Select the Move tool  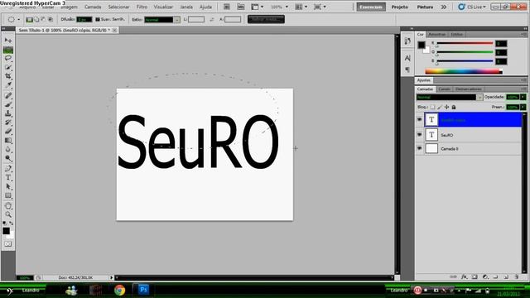[x=8, y=41]
